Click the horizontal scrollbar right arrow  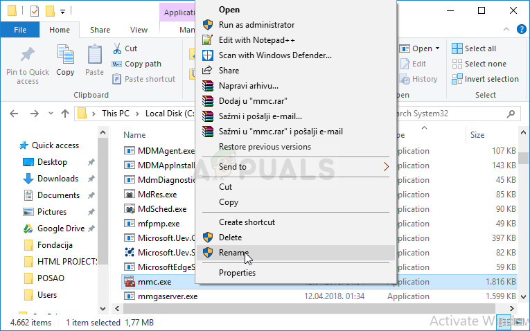[x=512, y=308]
